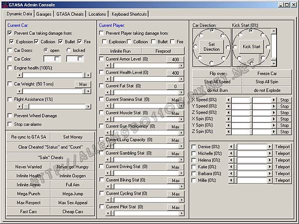The width and height of the screenshot is (299, 224).
Task: Click right arrow of Z Spin slider
Action: click(274, 131)
